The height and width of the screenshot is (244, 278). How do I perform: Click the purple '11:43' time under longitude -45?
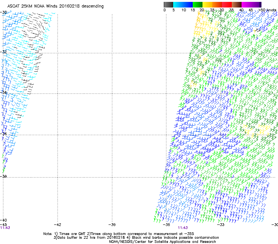click(5, 228)
